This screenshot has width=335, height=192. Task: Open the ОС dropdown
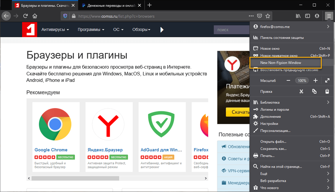tap(118, 30)
